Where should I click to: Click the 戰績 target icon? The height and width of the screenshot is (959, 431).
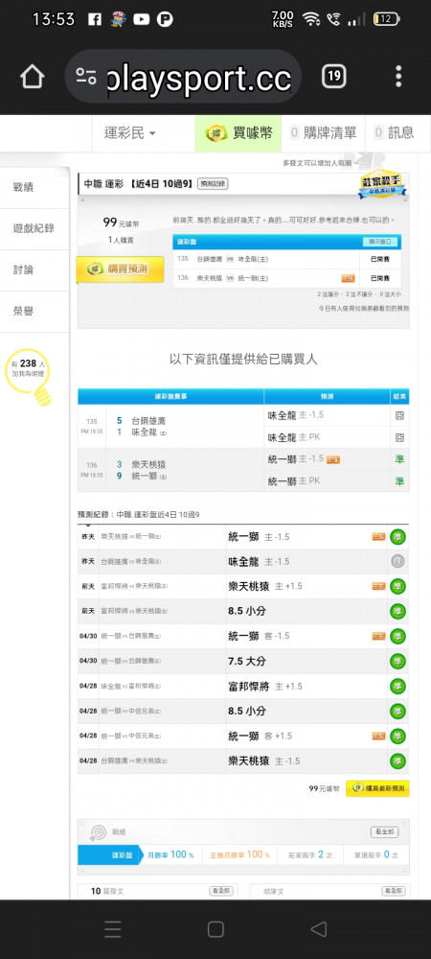click(98, 832)
